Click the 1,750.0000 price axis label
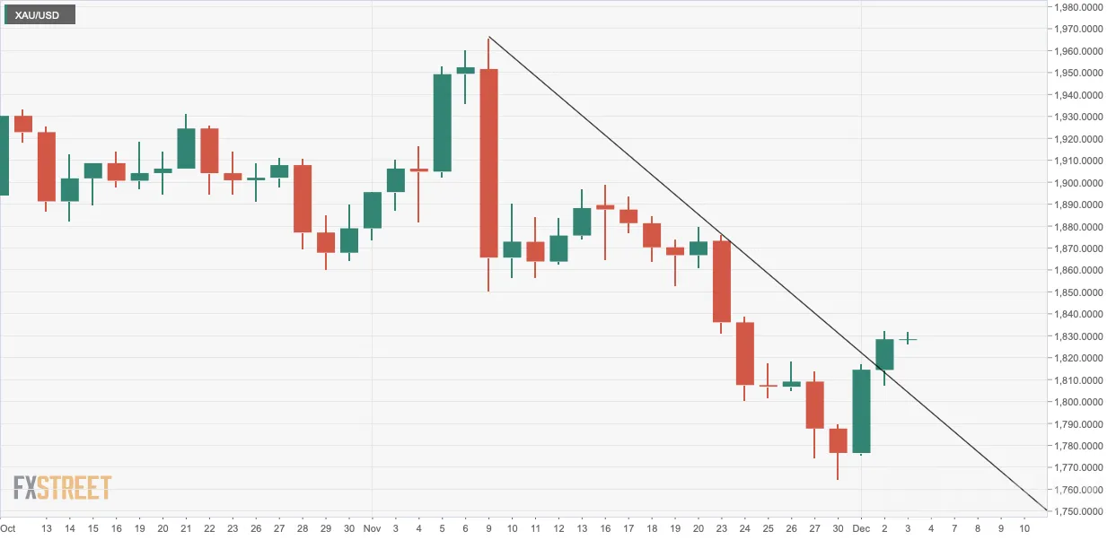Viewport: 1116px width, 540px height. 1082,511
